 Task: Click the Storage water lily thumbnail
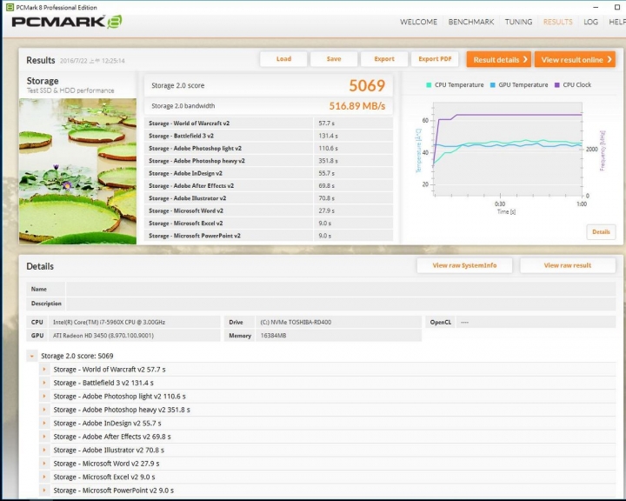pos(77,171)
